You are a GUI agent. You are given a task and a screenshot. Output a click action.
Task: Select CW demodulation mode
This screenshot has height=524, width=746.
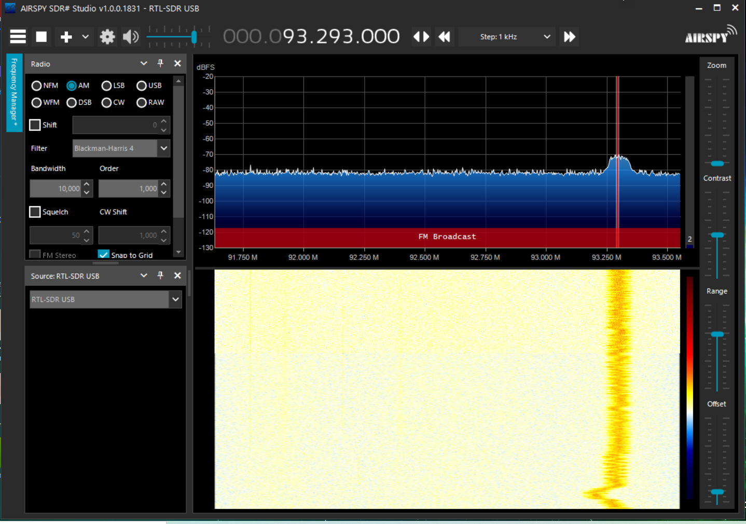tap(113, 103)
